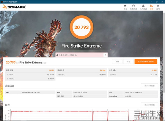Select the physics score 24 994 row
Image resolution: width=165 pixels, height=121 pixels.
click(81, 70)
